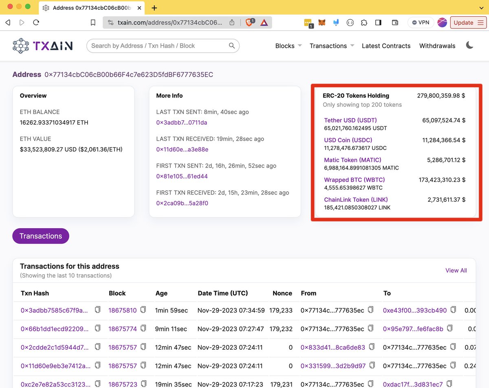Select the Transactions tab button
The image size is (489, 388).
[41, 236]
